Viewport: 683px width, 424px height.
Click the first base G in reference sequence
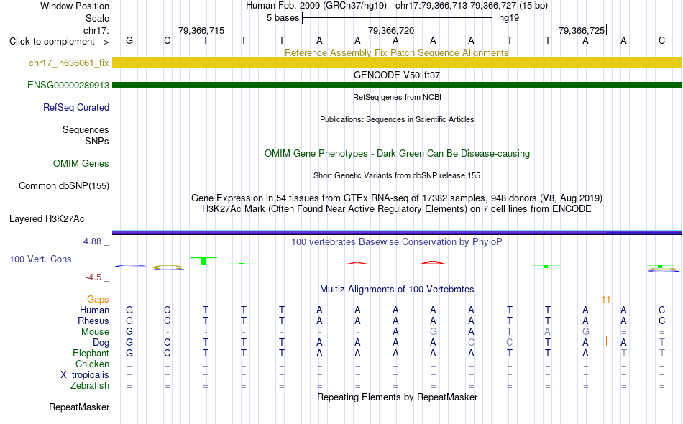pyautogui.click(x=129, y=41)
